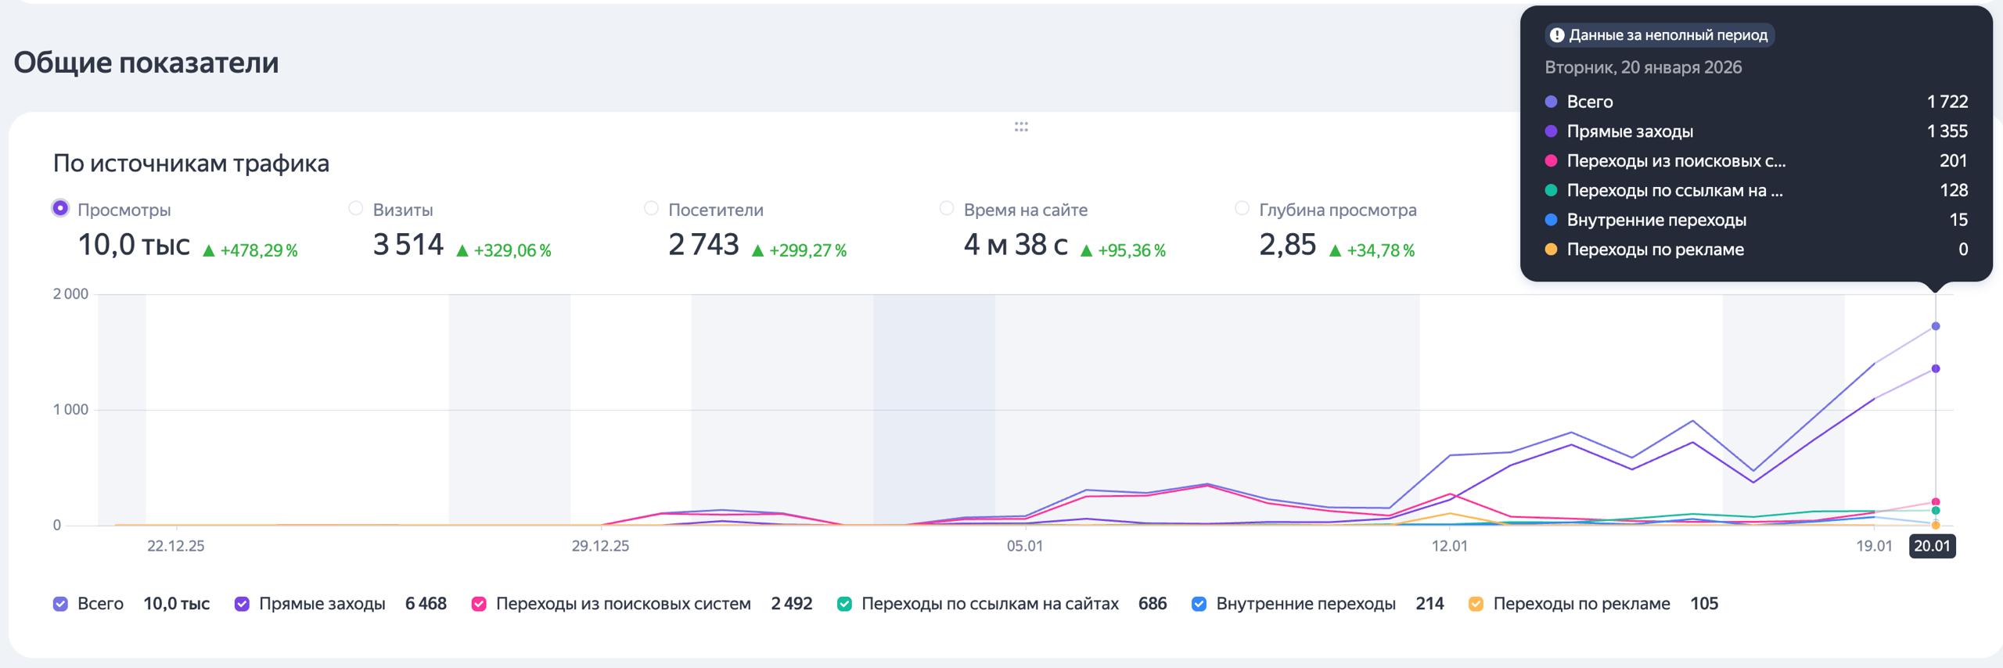Image resolution: width=2003 pixels, height=668 pixels.
Task: Click the 6 468 legend total
Action: click(426, 604)
